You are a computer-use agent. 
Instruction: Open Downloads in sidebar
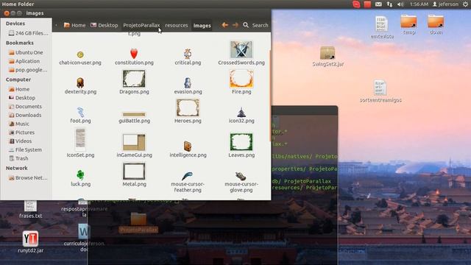coord(25,115)
